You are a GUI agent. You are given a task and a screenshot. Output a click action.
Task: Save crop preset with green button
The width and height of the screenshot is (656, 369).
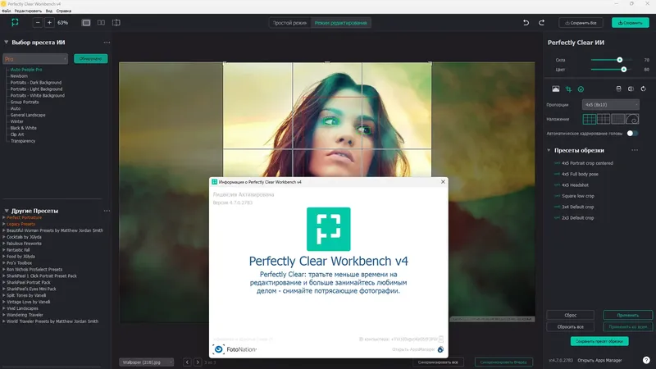(599, 341)
